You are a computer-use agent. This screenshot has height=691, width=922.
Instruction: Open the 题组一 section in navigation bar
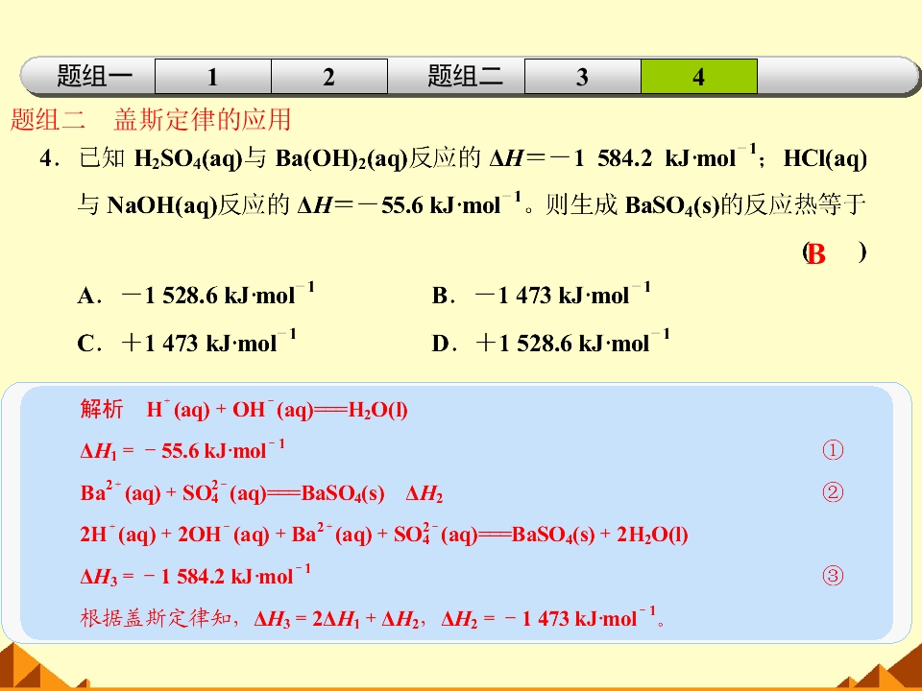click(94, 77)
